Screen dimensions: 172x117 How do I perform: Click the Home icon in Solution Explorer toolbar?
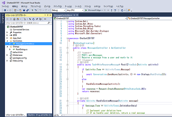(x=14, y=18)
